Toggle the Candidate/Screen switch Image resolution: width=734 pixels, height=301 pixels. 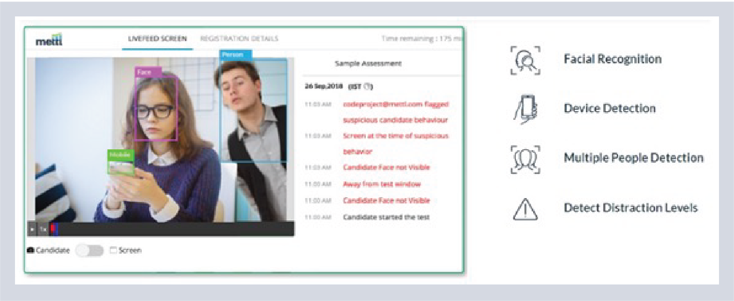[90, 250]
